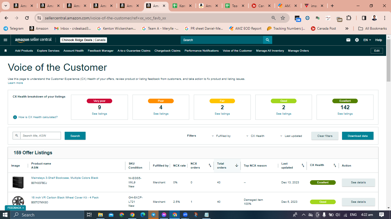Image resolution: width=391 pixels, height=219 pixels.
Task: Open the Chrome three-dot menu
Action: 384,18
